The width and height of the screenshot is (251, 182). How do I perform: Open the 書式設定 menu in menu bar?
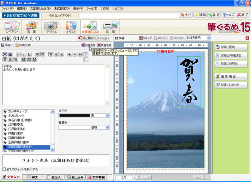tap(62, 8)
